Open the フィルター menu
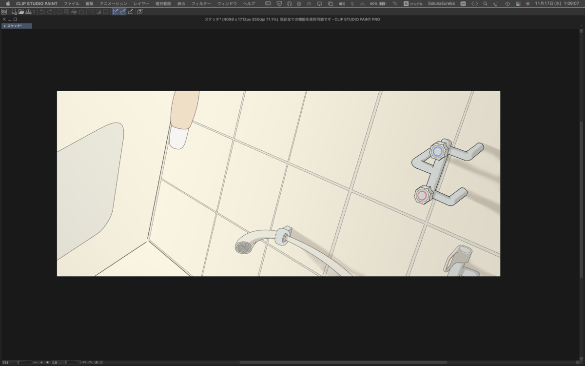This screenshot has width=585, height=366. point(201,3)
